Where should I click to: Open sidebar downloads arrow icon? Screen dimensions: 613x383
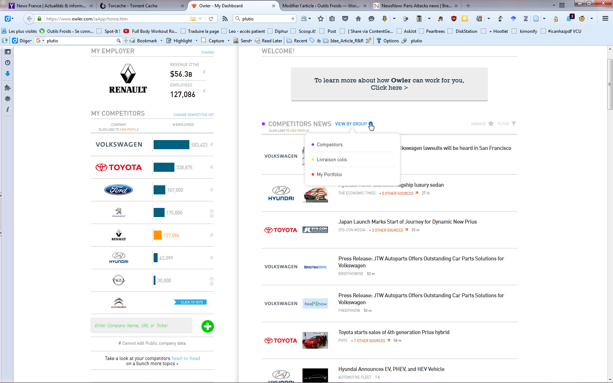[x=8, y=74]
